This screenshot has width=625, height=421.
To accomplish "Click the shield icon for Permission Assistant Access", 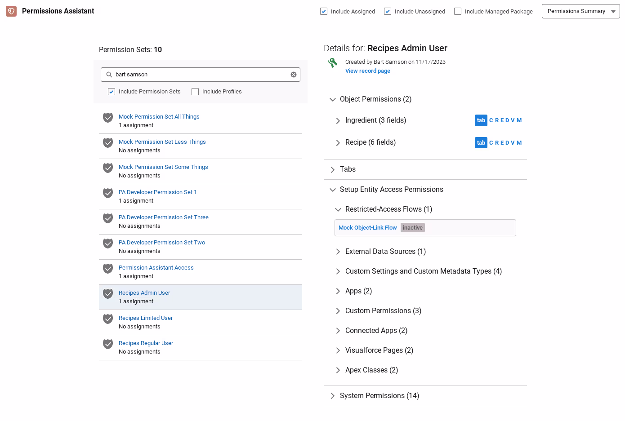I will click(x=108, y=269).
